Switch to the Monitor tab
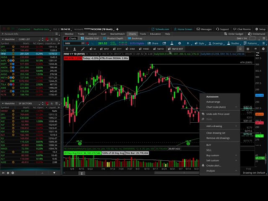The image size is (268, 201). point(69,34)
